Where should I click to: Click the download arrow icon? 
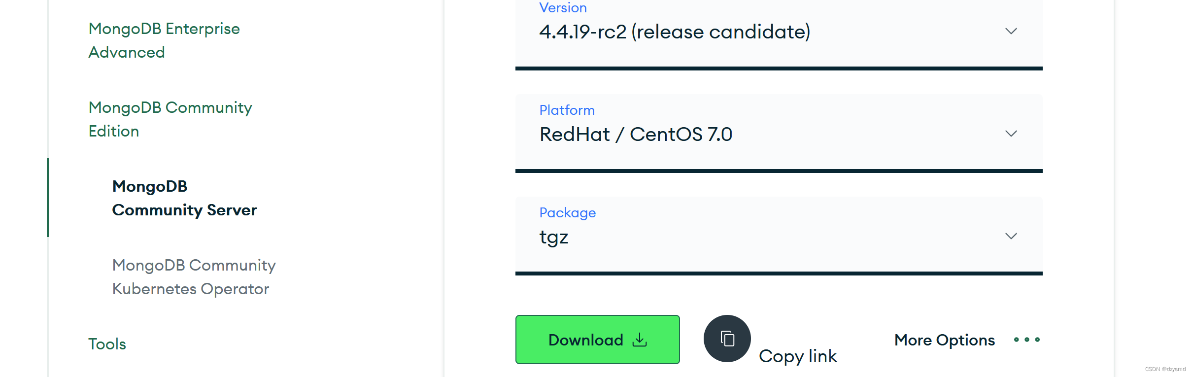point(640,340)
